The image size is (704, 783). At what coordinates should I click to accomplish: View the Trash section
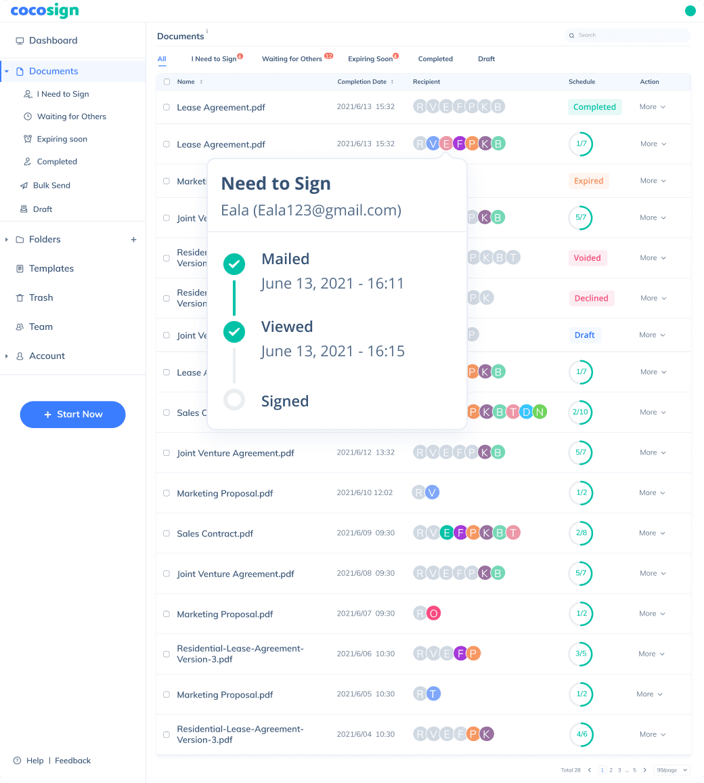pyautogui.click(x=41, y=297)
